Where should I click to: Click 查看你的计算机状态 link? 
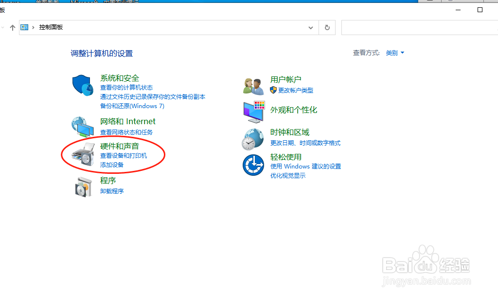tap(126, 88)
